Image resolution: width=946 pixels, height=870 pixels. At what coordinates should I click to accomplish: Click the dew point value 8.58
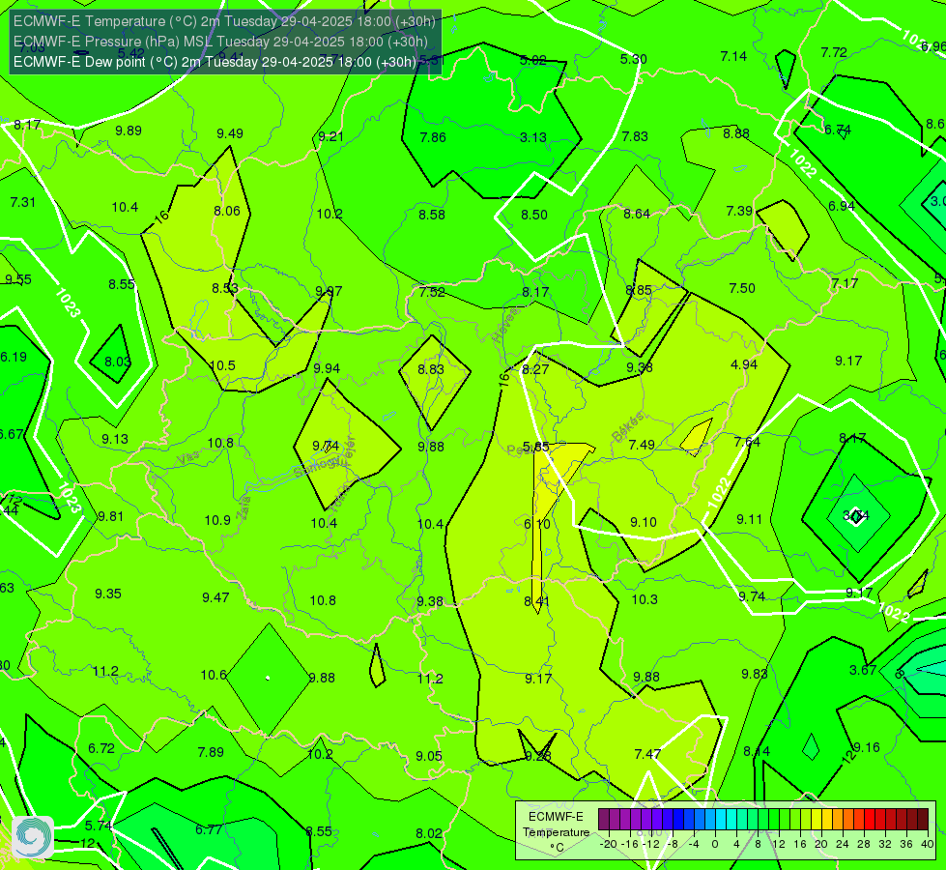432,215
